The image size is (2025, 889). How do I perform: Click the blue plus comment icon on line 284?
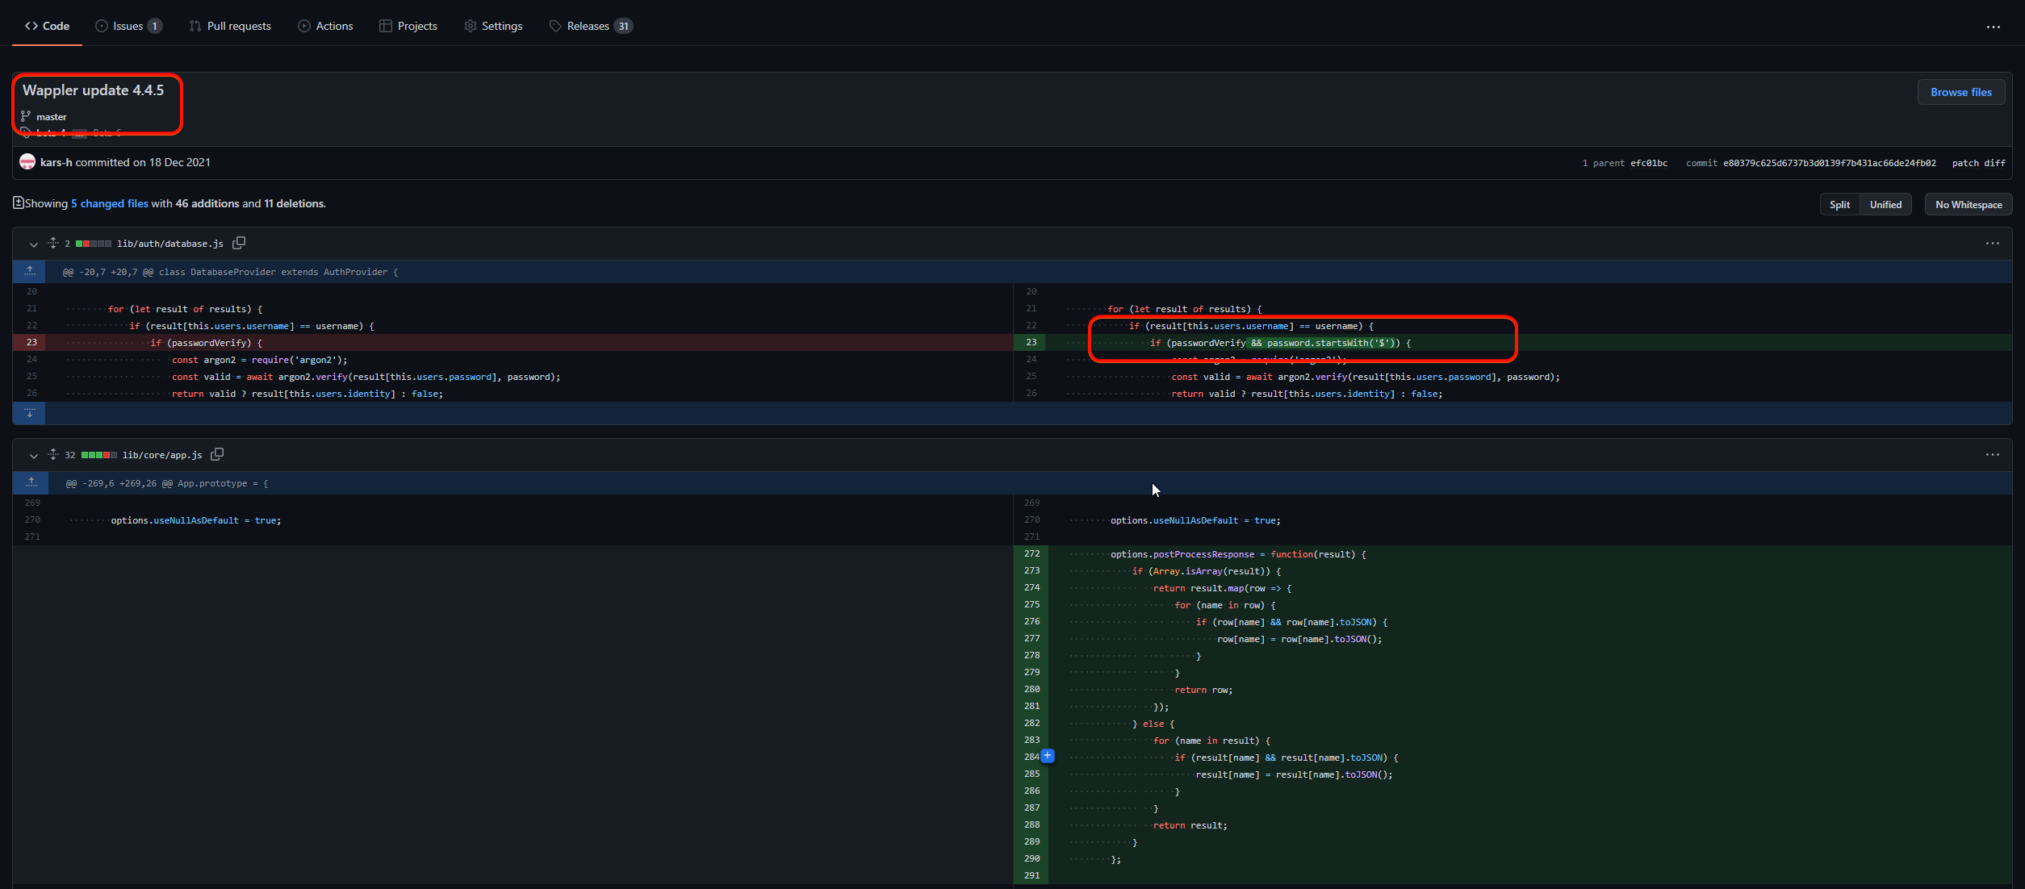click(x=1048, y=756)
